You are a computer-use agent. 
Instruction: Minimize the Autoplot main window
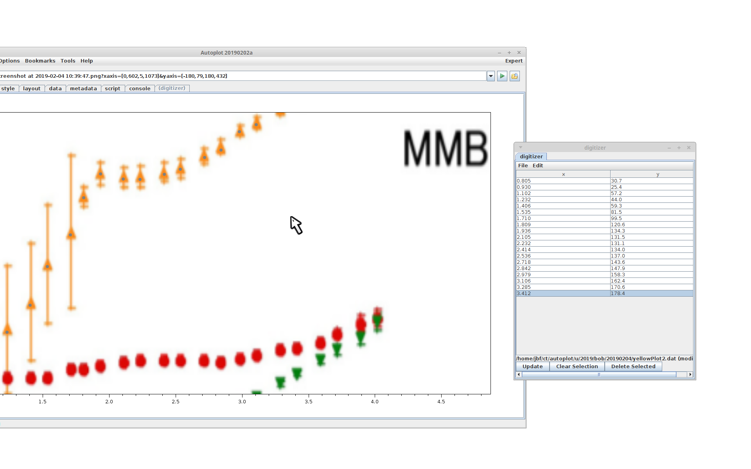point(499,53)
